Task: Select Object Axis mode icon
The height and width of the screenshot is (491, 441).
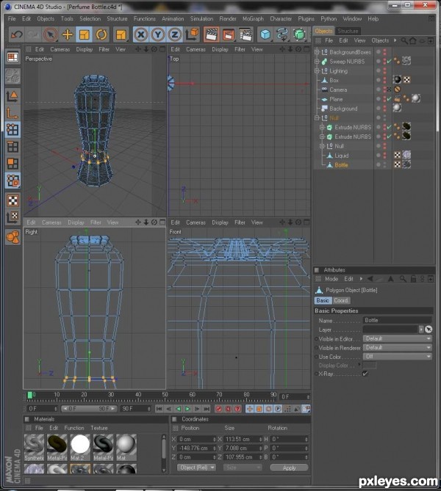Action: click(12, 113)
